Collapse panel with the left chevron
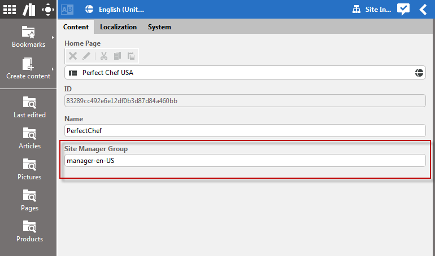 click(423, 9)
